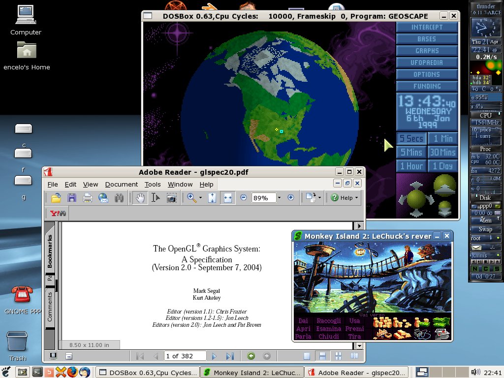504x378 pixels.
Task: Open the DOSBox window menu icon
Action: coord(148,16)
